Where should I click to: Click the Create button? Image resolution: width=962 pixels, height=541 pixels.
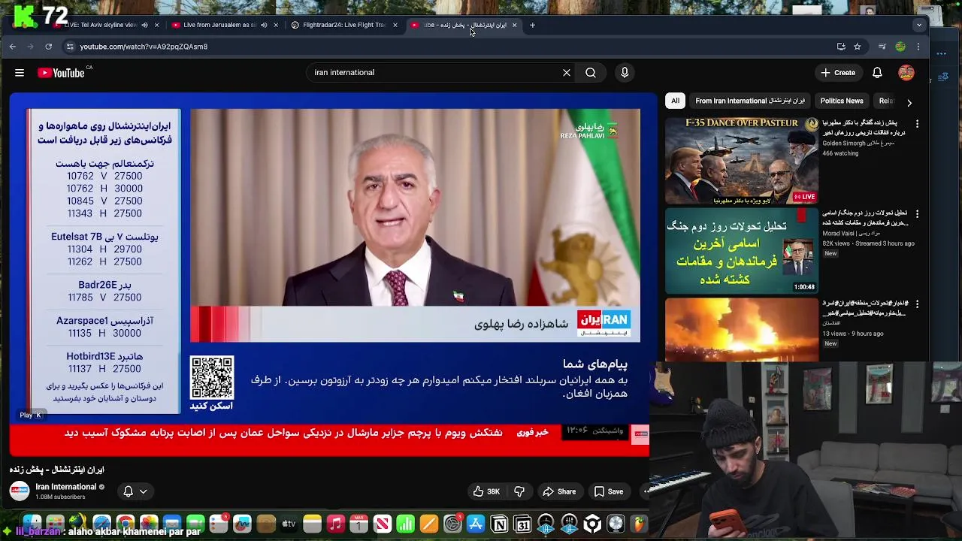(x=838, y=73)
